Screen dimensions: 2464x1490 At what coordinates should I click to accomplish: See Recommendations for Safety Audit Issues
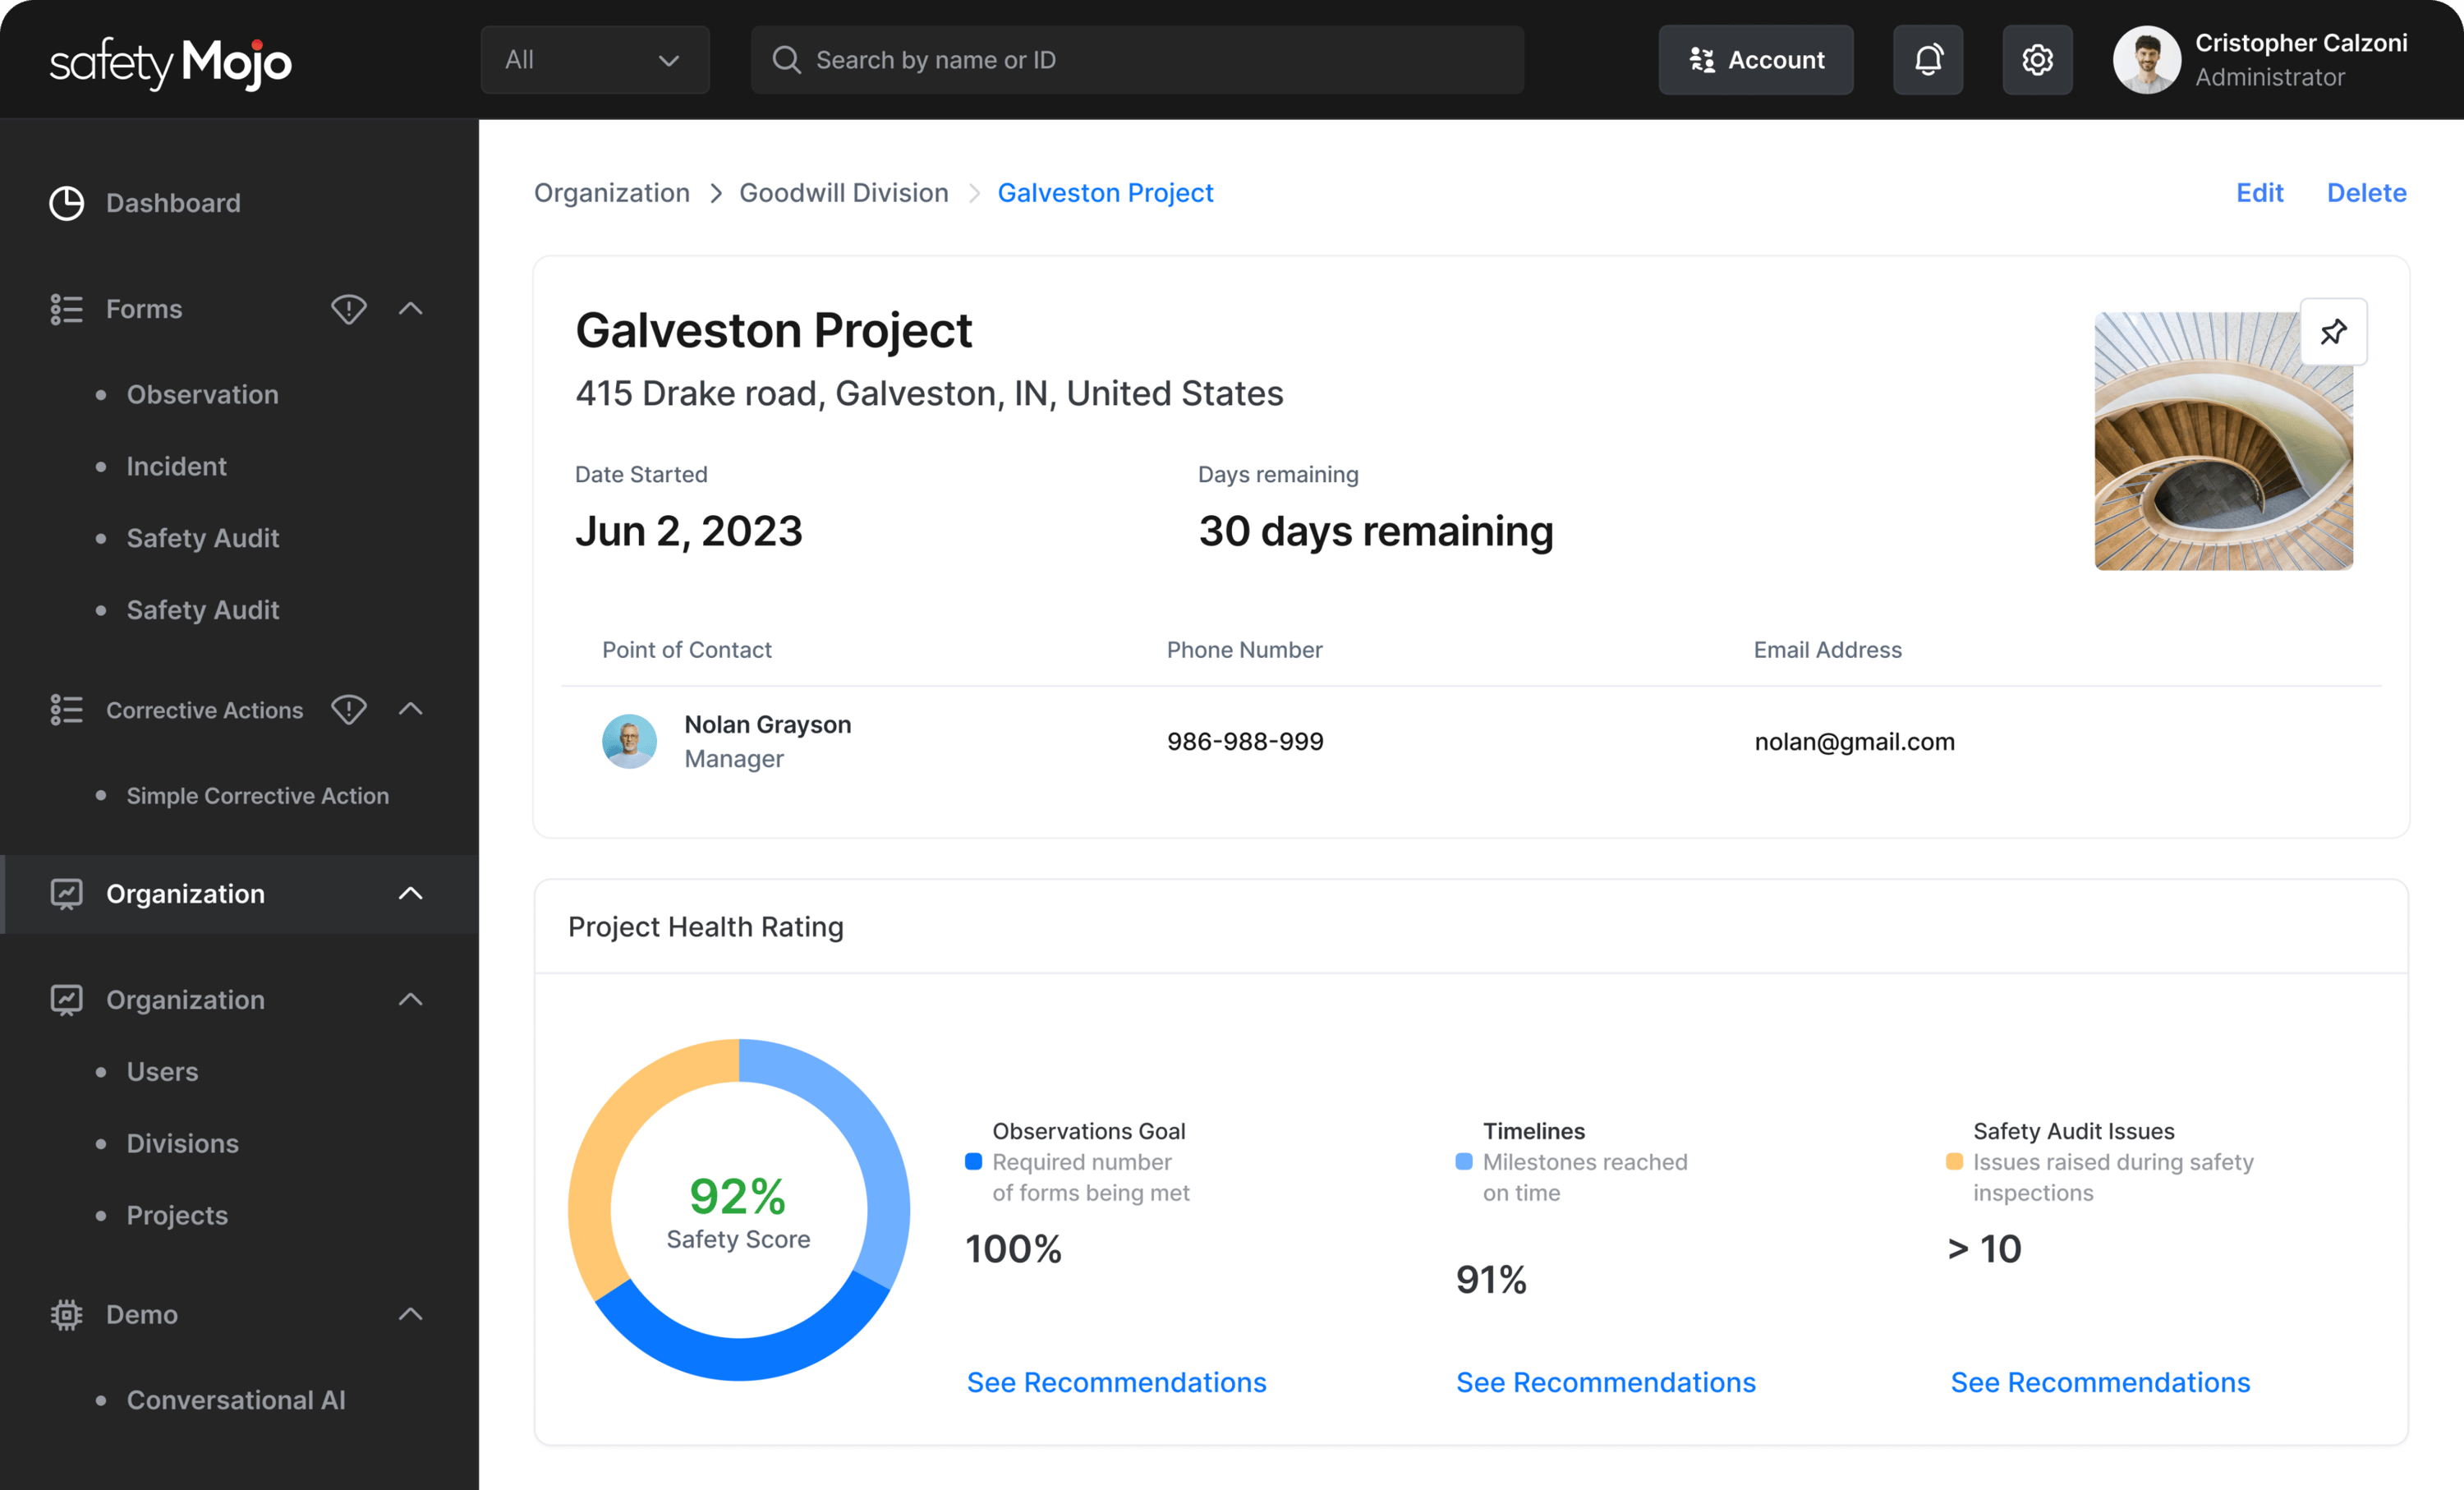pos(2100,1382)
